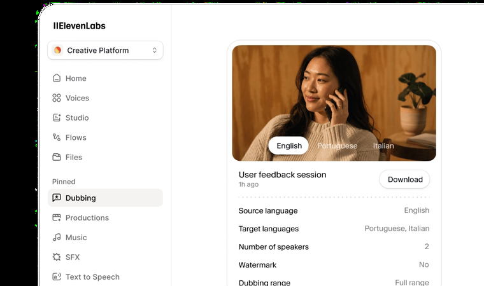Click the Productions clapperboard icon
The width and height of the screenshot is (484, 286).
(x=57, y=217)
